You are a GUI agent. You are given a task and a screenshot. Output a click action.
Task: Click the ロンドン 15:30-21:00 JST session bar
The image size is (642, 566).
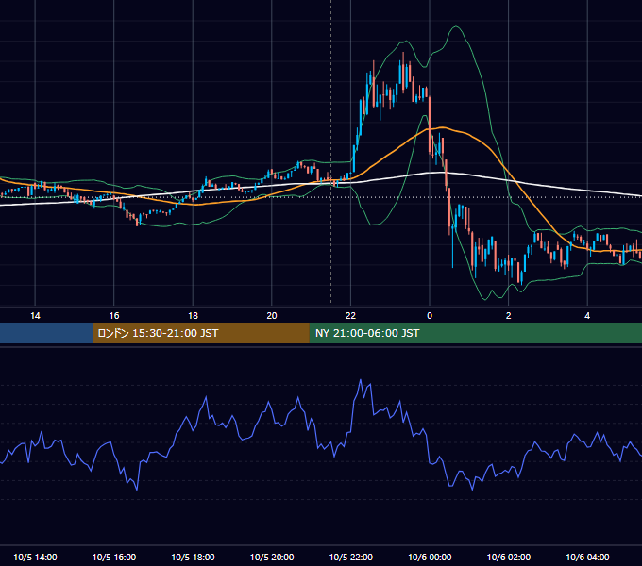tap(200, 333)
